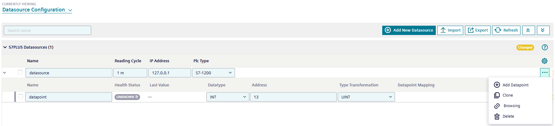Expand all with double chevron down icon
This screenshot has height=126, width=555.
(543, 30)
